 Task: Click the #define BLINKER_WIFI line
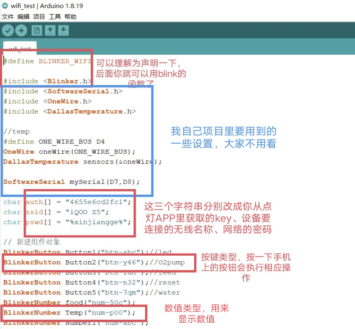point(47,61)
